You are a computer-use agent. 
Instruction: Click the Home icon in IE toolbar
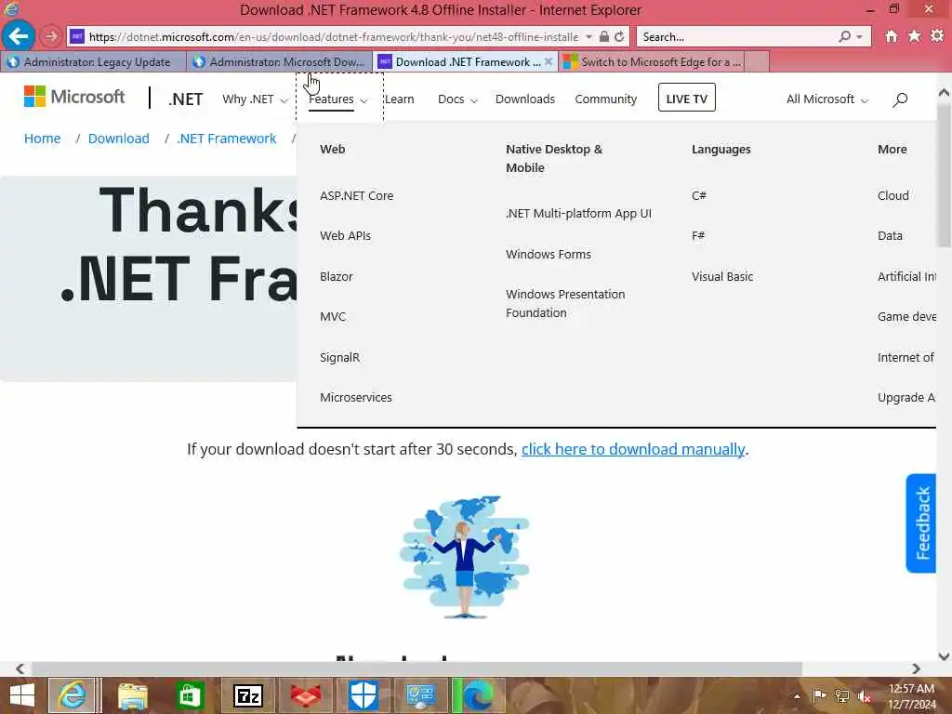891,36
